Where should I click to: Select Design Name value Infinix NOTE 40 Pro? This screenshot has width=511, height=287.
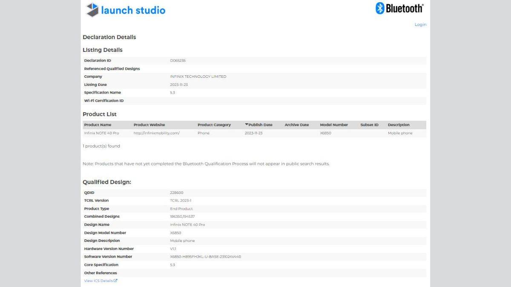(187, 224)
